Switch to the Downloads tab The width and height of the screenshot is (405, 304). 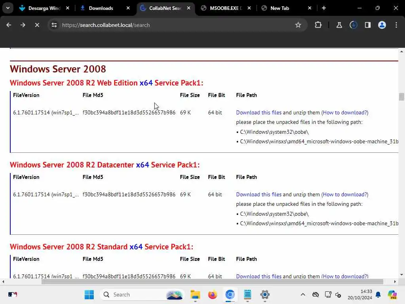tap(101, 8)
